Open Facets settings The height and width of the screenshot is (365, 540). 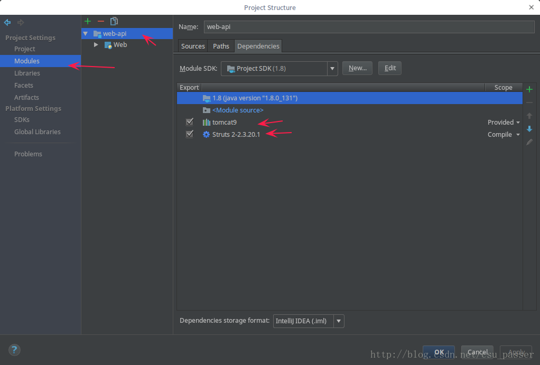coord(23,86)
